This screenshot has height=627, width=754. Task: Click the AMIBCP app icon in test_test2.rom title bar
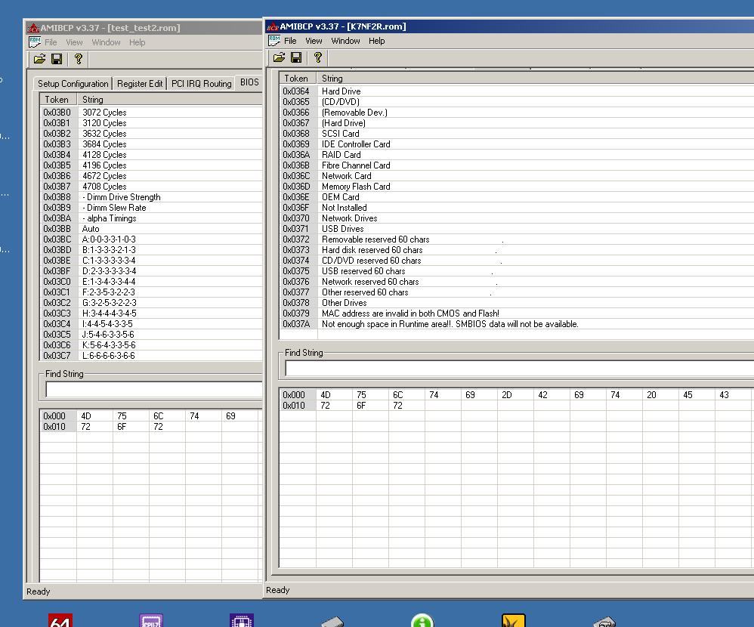click(32, 28)
